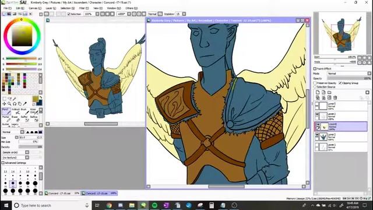Open the Canvas menu
Screen dimensions: 373x210
tap(35, 8)
